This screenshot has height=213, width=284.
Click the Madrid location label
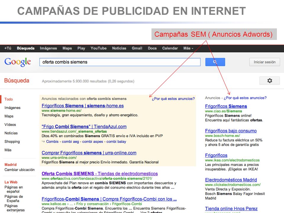click(11, 165)
